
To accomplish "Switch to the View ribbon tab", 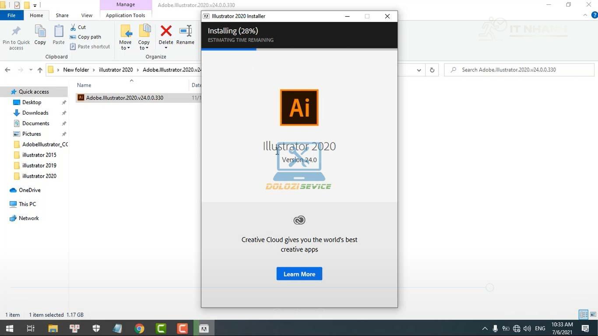I will coord(86,15).
